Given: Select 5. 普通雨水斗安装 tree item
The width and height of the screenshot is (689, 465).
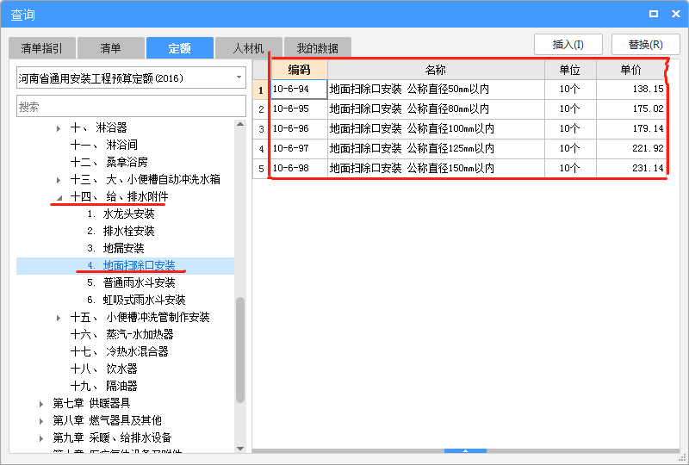Looking at the screenshot, I should pyautogui.click(x=131, y=282).
